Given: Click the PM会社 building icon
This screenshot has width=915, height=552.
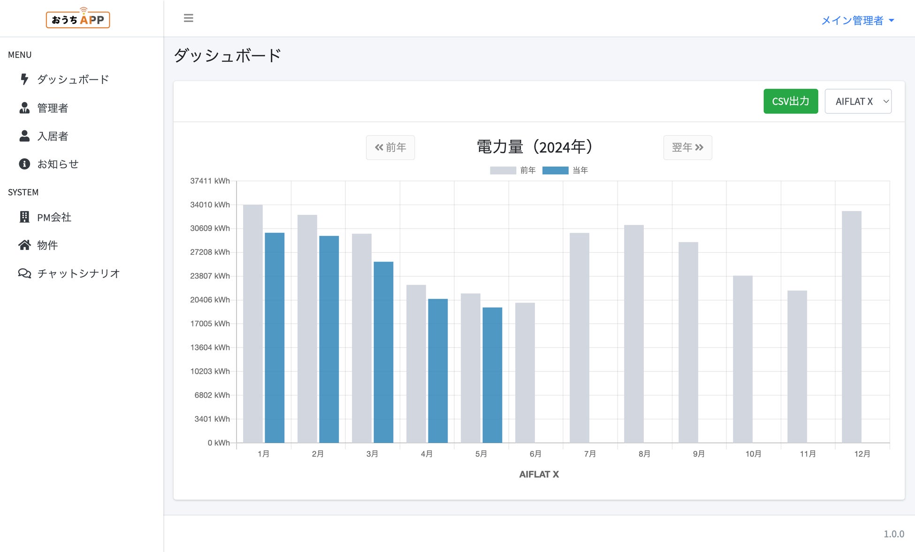Looking at the screenshot, I should 24,217.
